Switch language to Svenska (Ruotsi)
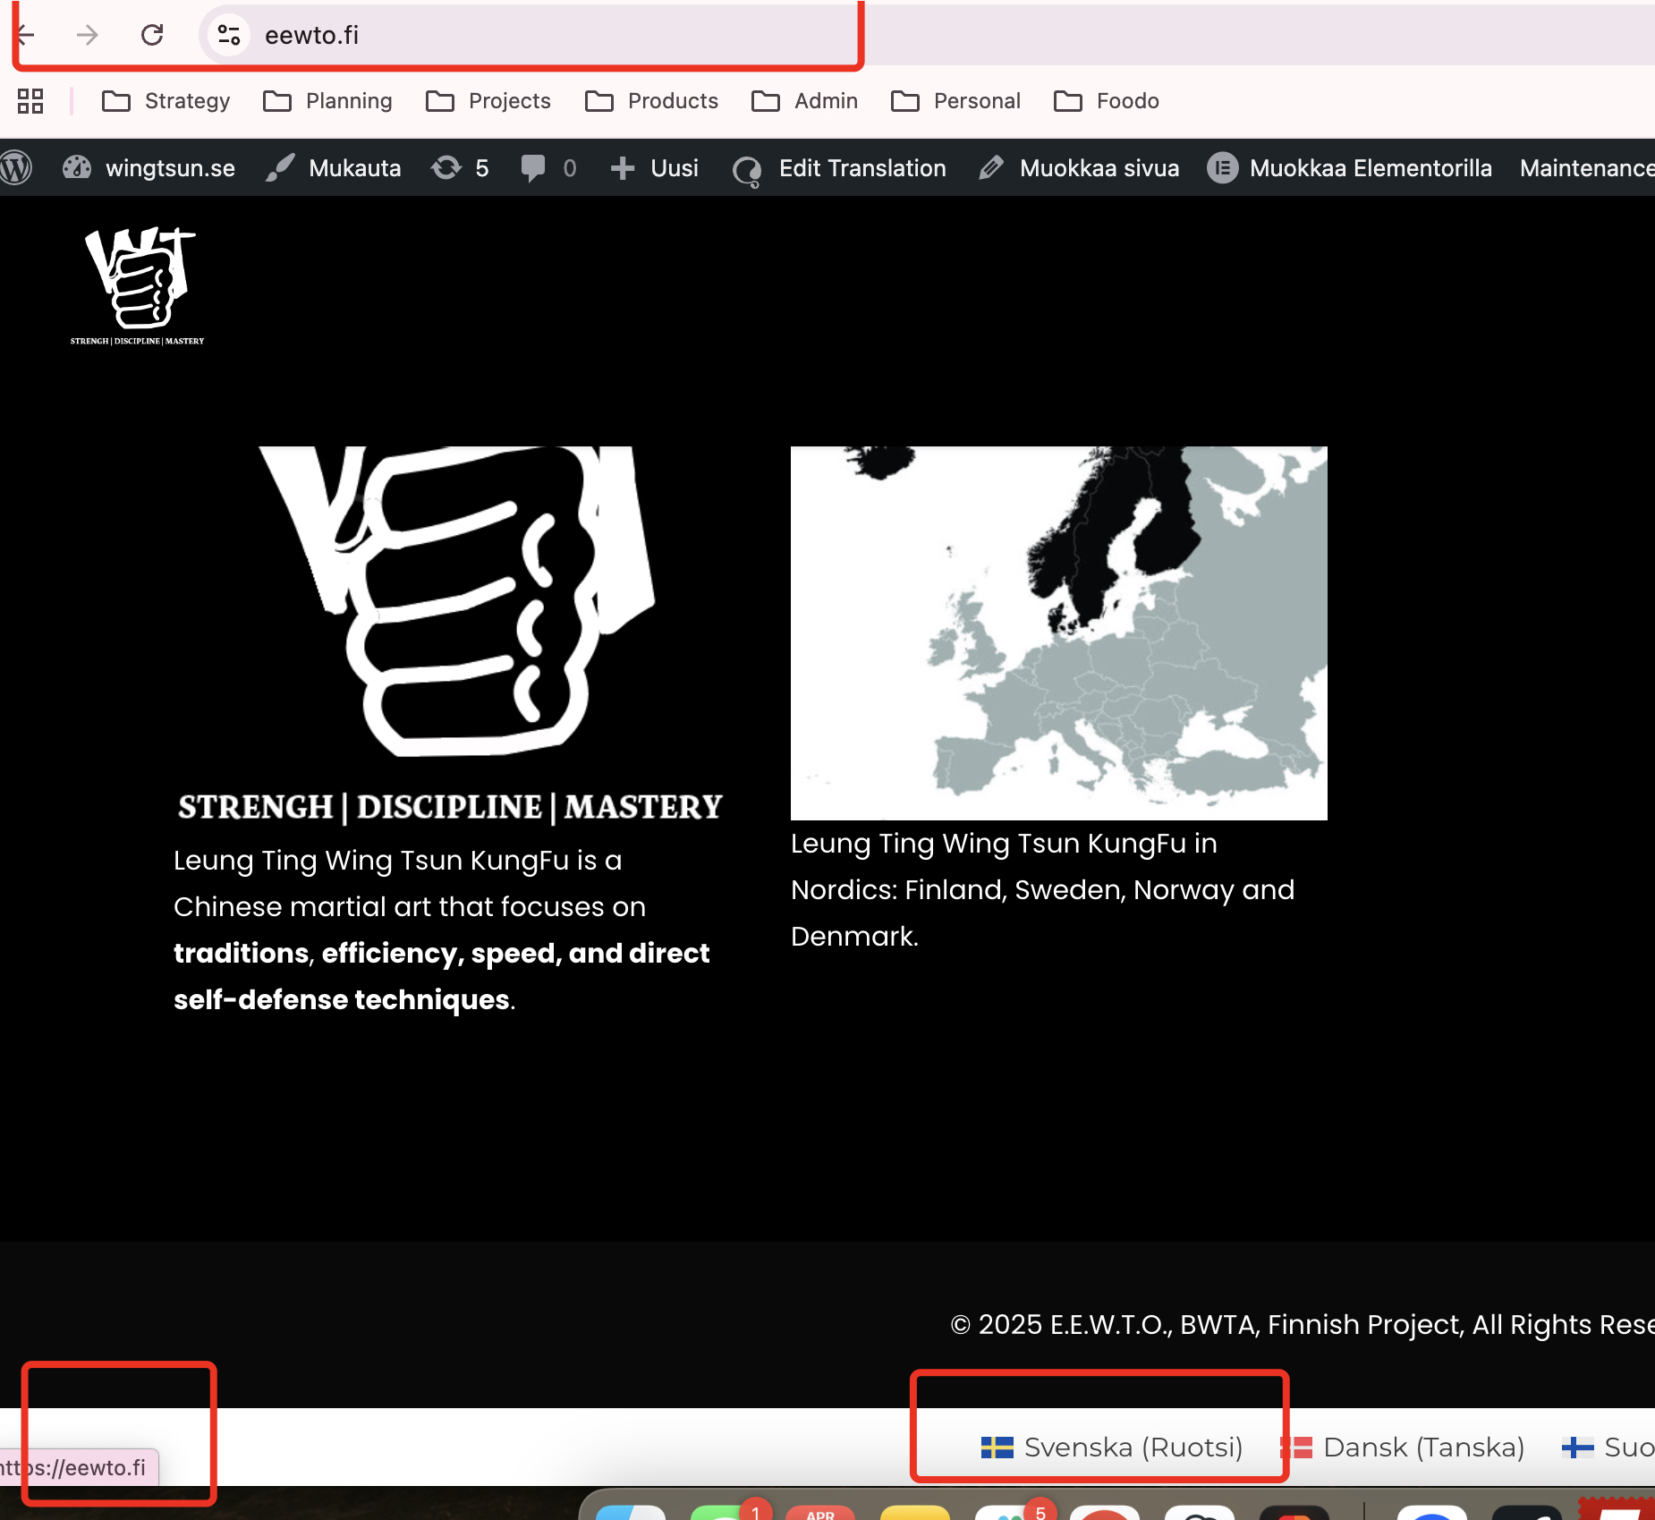 (1112, 1447)
